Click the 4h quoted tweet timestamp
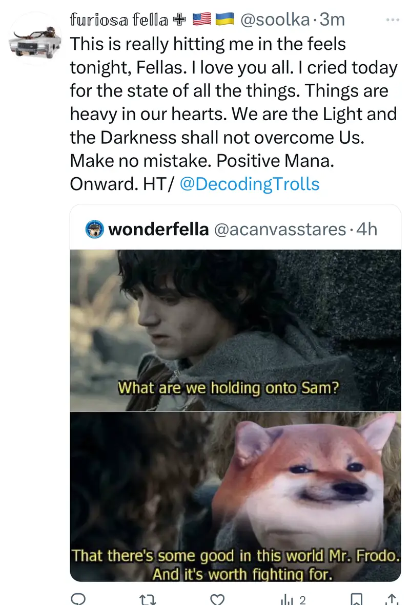410x605 pixels. 366,229
